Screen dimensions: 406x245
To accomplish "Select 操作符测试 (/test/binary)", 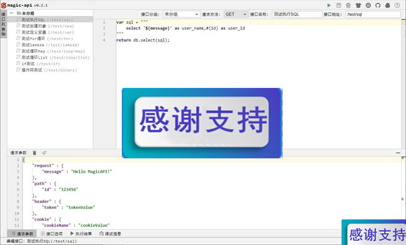I will click(50, 70).
